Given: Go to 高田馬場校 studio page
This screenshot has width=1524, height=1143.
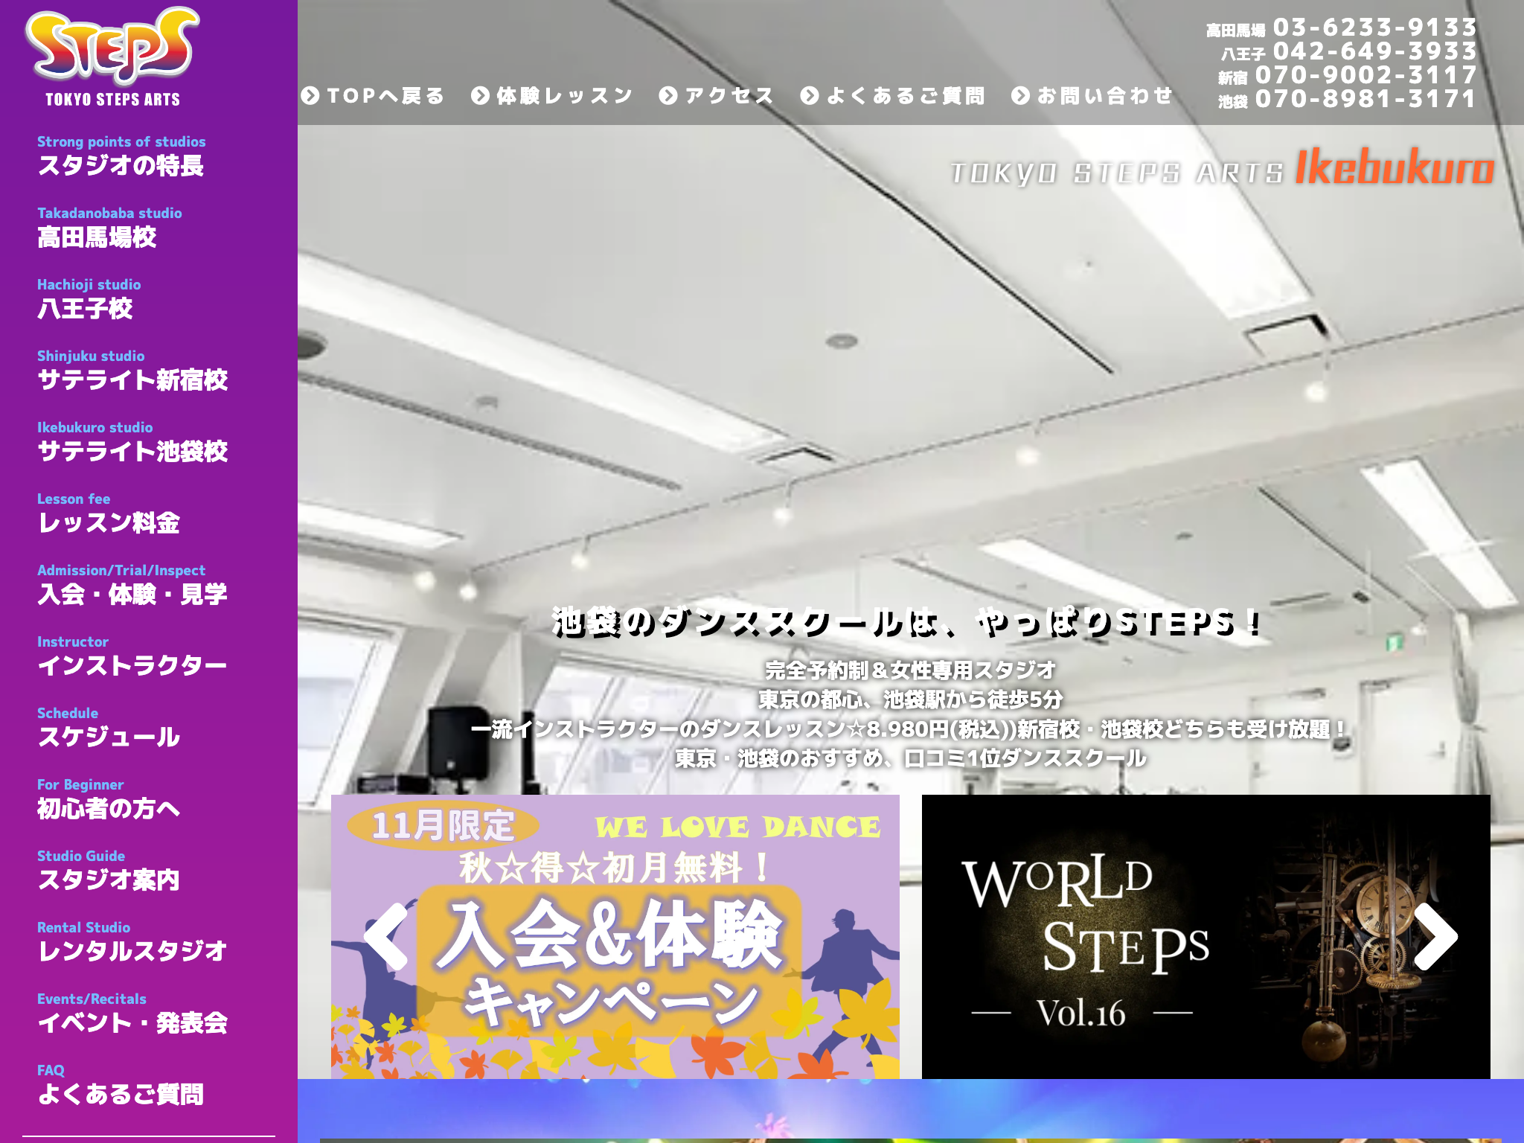Looking at the screenshot, I should [97, 237].
